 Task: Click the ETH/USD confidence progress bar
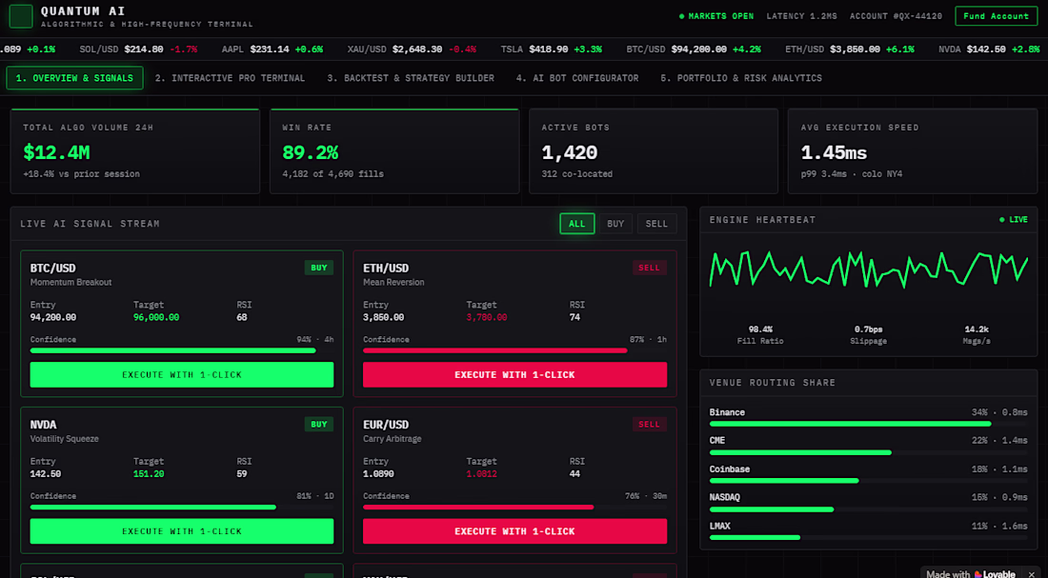pos(514,350)
